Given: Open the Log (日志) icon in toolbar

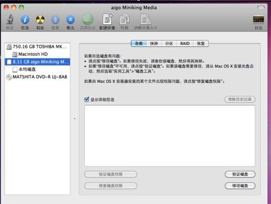Looking at the screenshot, I should pos(259,19).
